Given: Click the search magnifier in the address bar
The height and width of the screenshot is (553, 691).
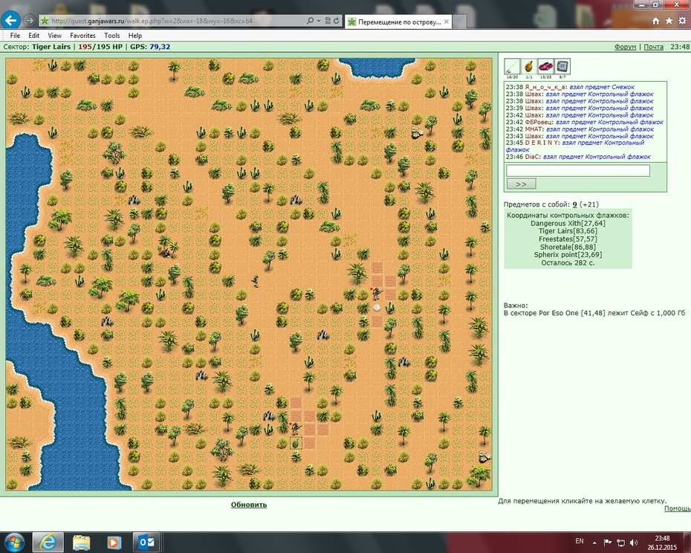Looking at the screenshot, I should [x=310, y=21].
